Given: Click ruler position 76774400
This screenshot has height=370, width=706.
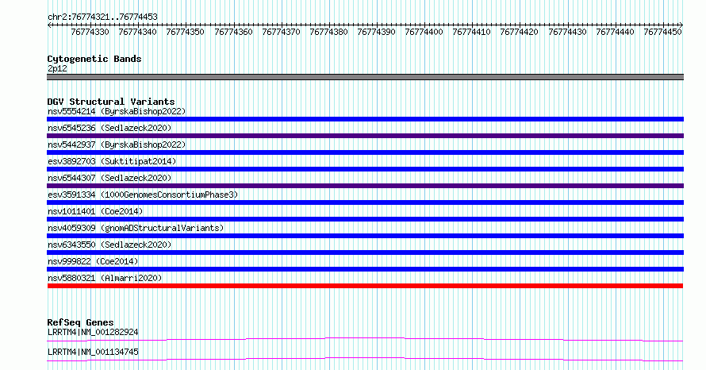Looking at the screenshot, I should click(x=424, y=32).
